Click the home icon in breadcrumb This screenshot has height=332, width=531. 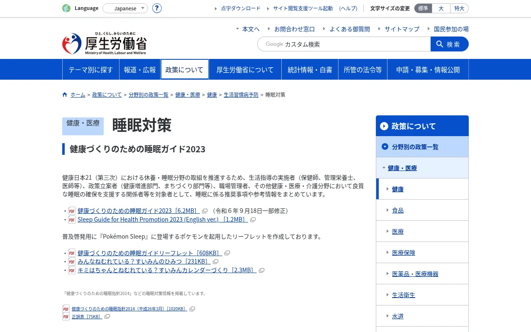point(65,95)
